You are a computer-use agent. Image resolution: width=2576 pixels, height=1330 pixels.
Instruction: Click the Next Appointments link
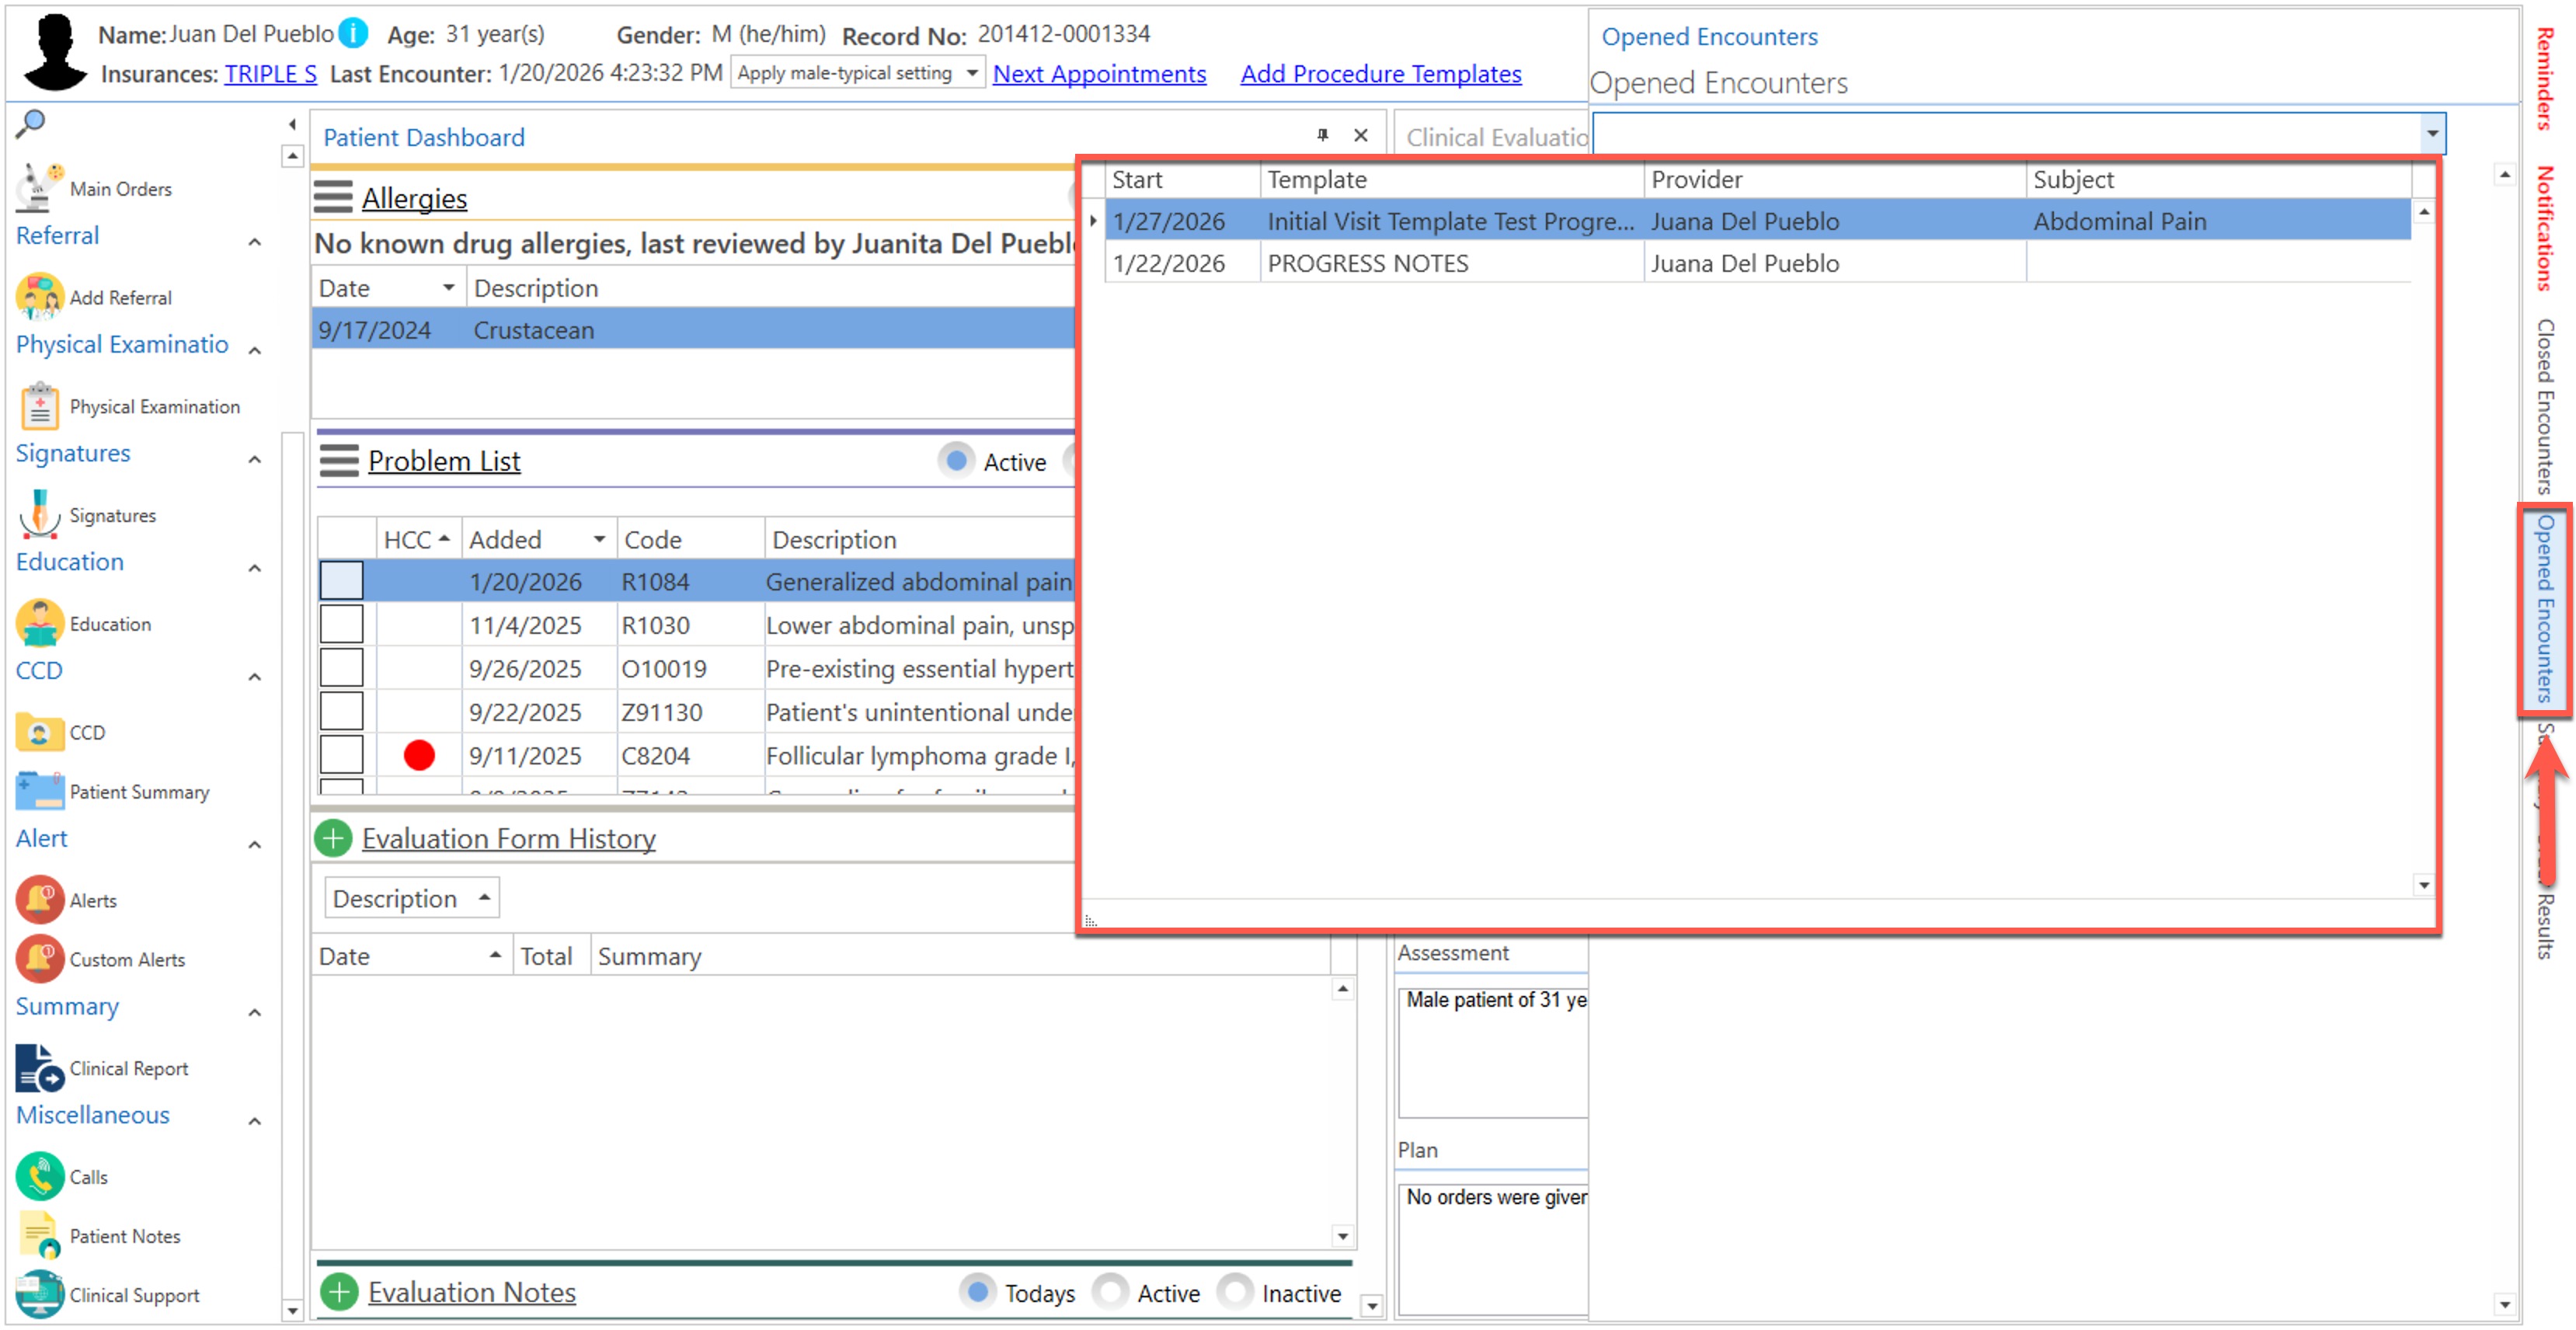tap(1099, 73)
